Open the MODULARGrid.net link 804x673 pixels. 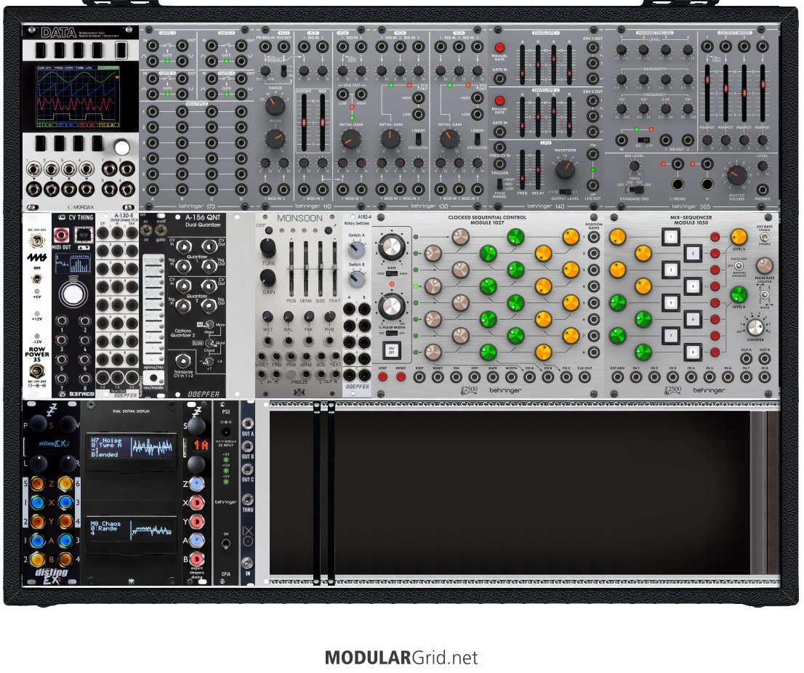click(x=401, y=657)
